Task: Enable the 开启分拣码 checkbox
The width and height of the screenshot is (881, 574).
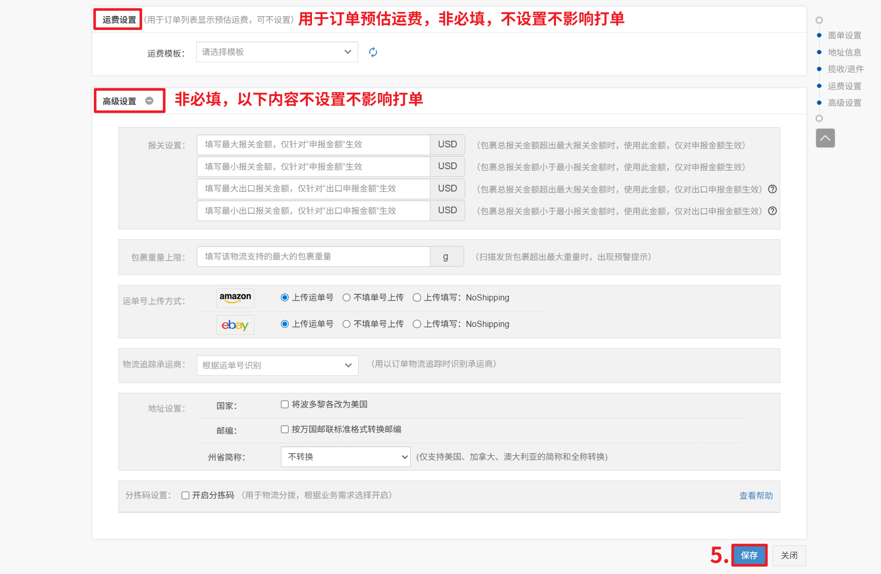Action: (x=185, y=495)
